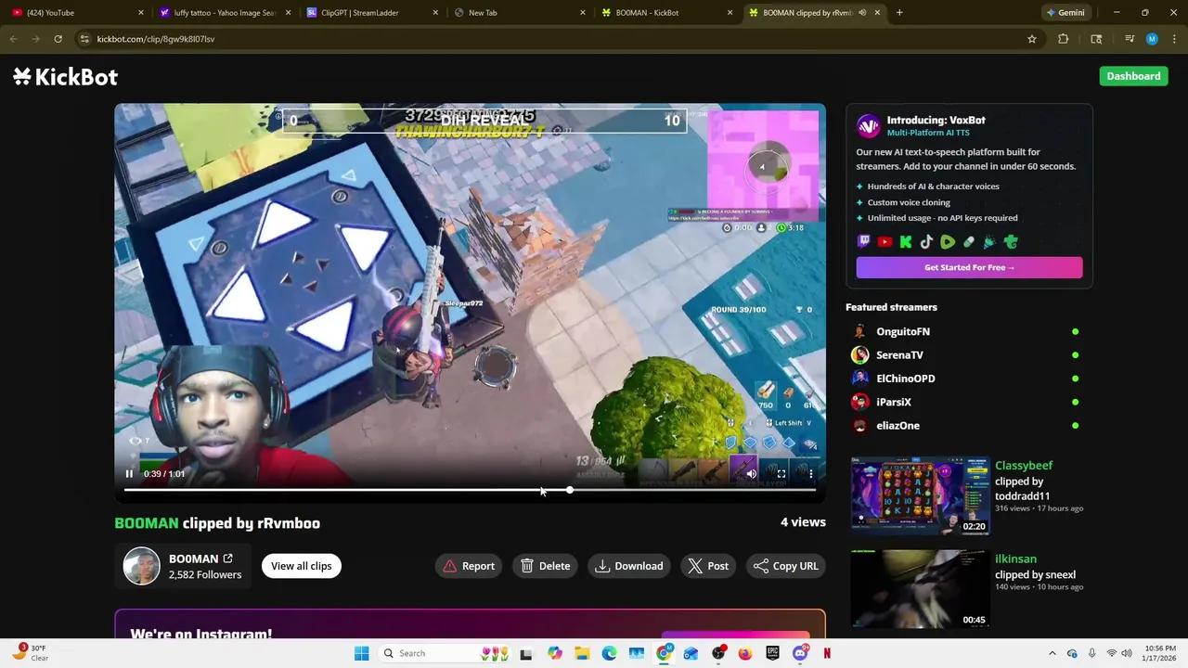Image resolution: width=1188 pixels, height=668 pixels.
Task: Open Microsoft Edge from the taskbar
Action: click(609, 653)
